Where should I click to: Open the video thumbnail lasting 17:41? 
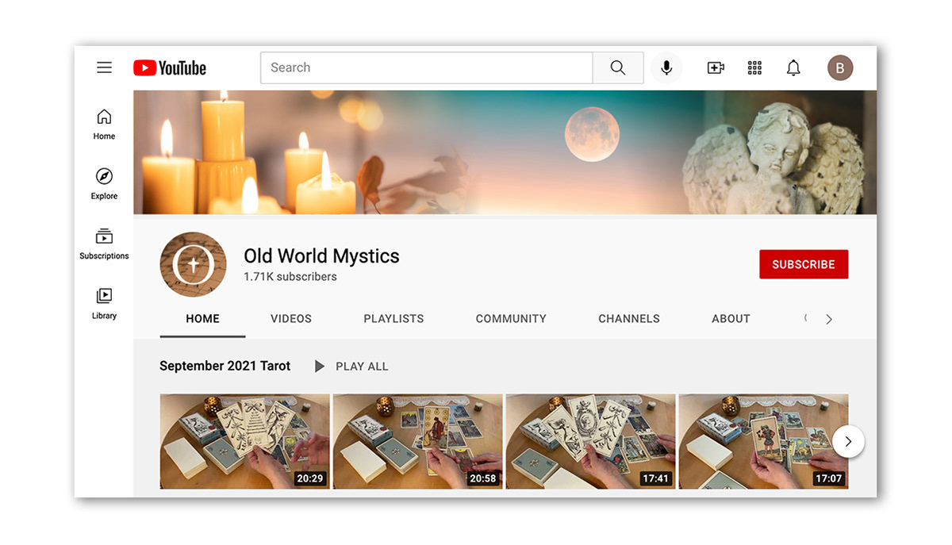(591, 441)
